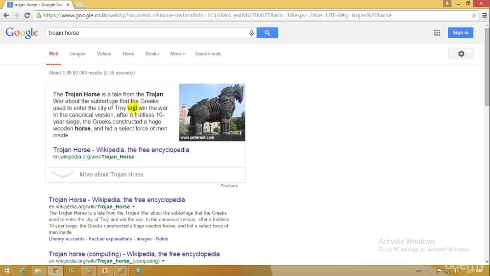Start voice search with the microphone icon

pos(251,32)
